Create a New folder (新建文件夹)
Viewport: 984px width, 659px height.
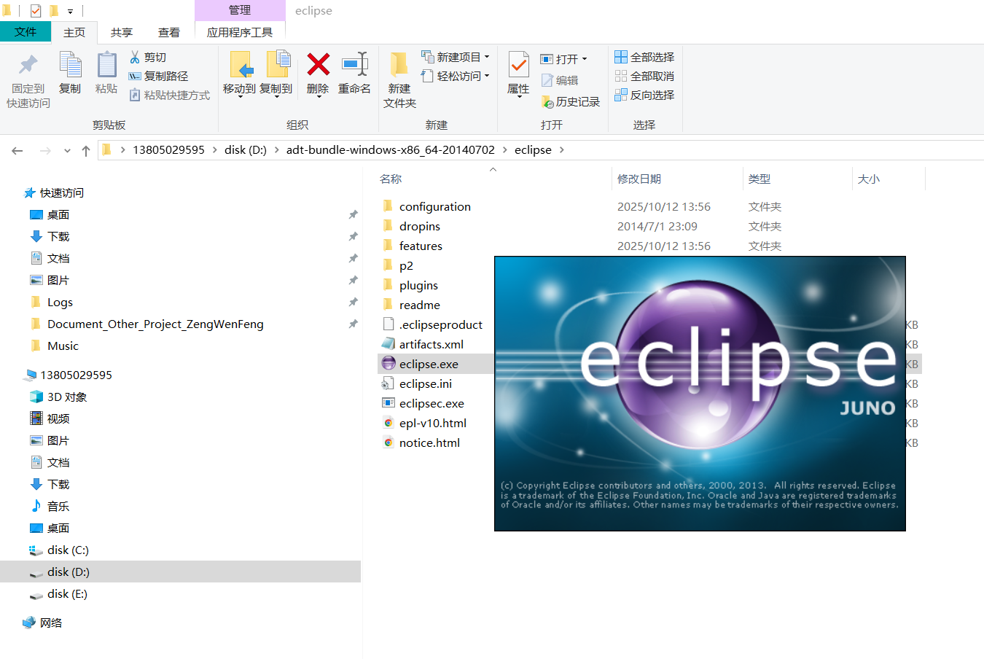399,80
